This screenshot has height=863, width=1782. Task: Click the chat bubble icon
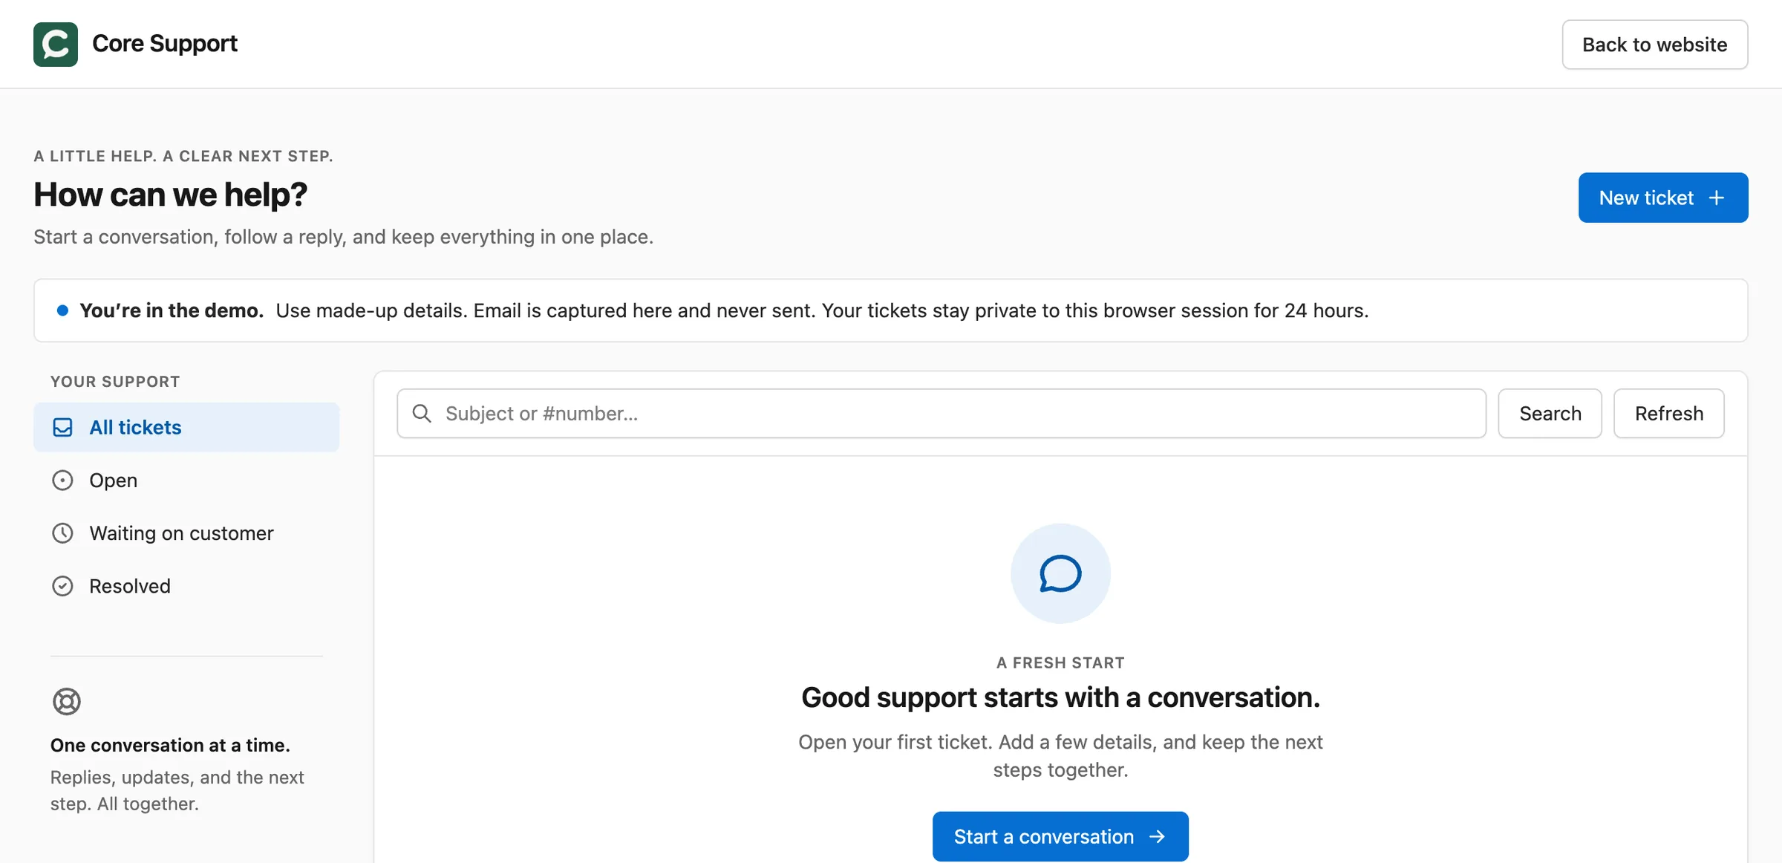click(1060, 573)
